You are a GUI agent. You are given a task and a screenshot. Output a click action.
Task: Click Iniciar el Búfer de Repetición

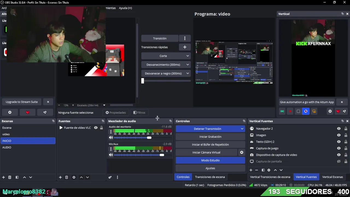coord(210,144)
